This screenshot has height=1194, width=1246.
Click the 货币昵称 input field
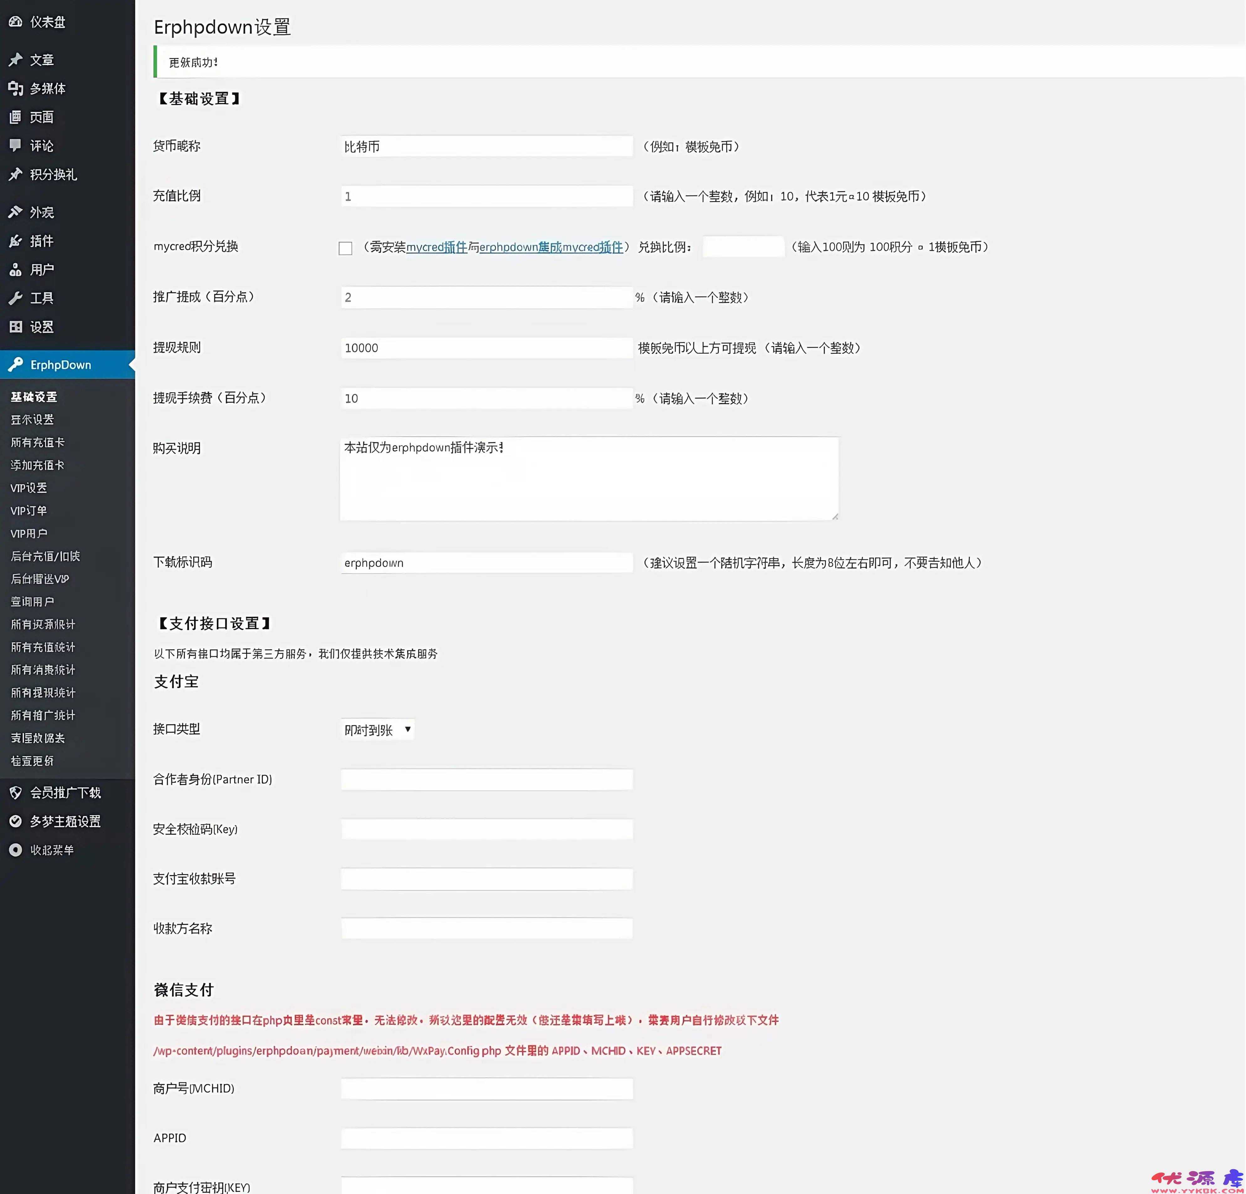coord(486,146)
